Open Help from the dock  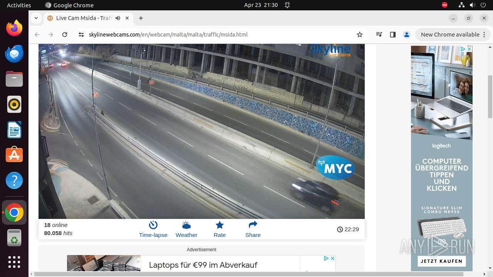click(x=14, y=180)
